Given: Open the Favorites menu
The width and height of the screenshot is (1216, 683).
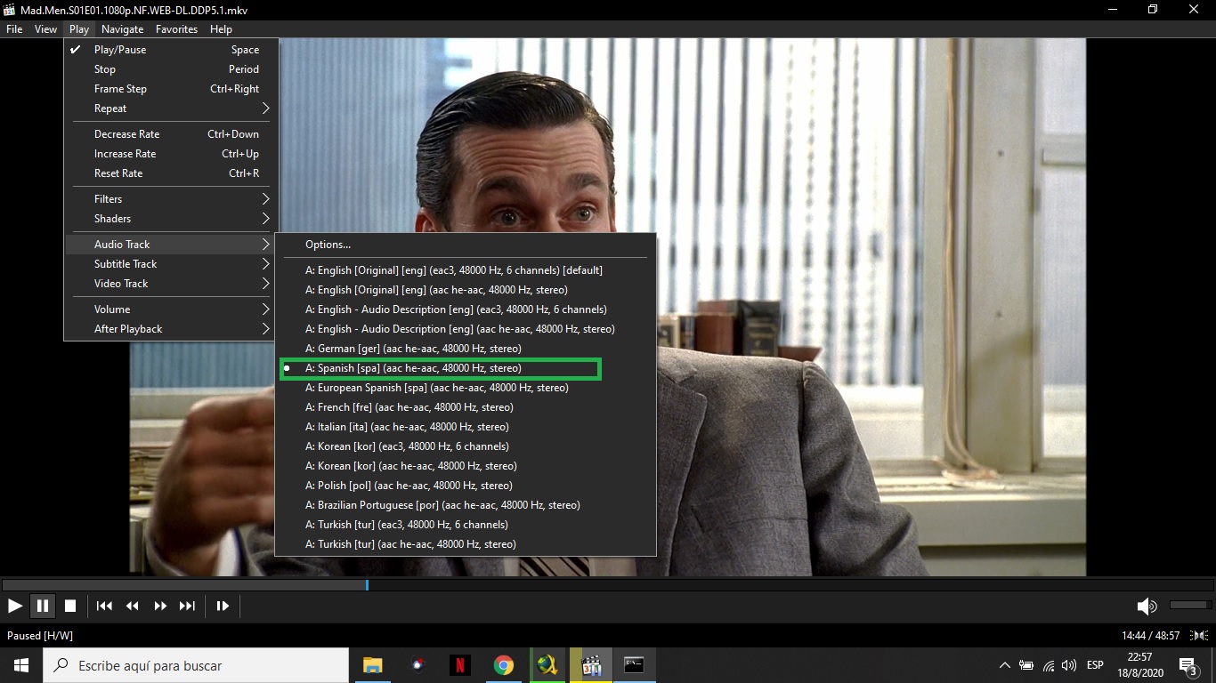Looking at the screenshot, I should tap(176, 29).
